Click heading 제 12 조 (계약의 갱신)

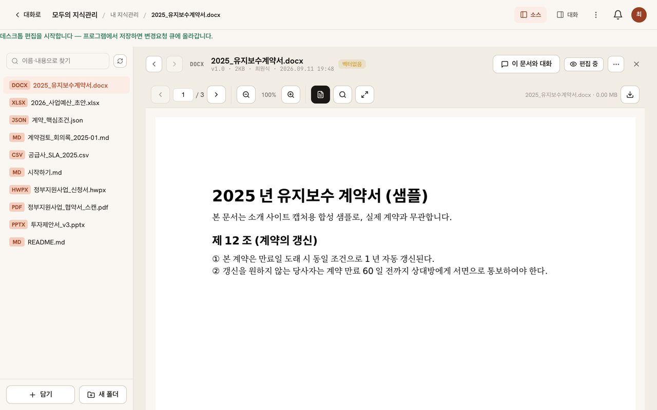[x=264, y=240]
